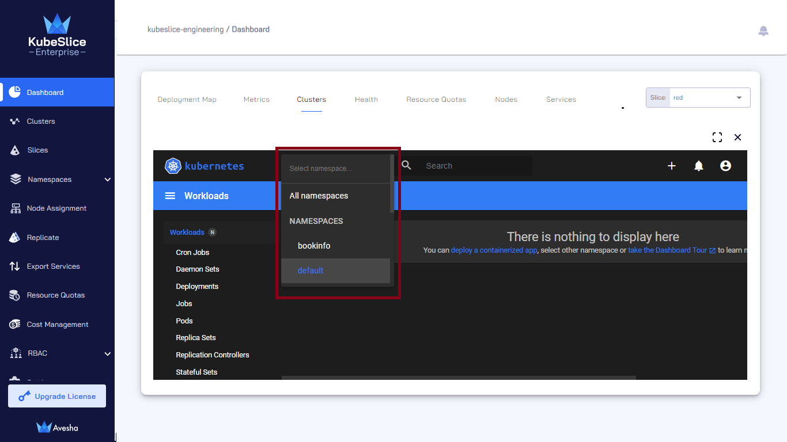Open Replicate sidebar item
This screenshot has height=442, width=787.
57,237
